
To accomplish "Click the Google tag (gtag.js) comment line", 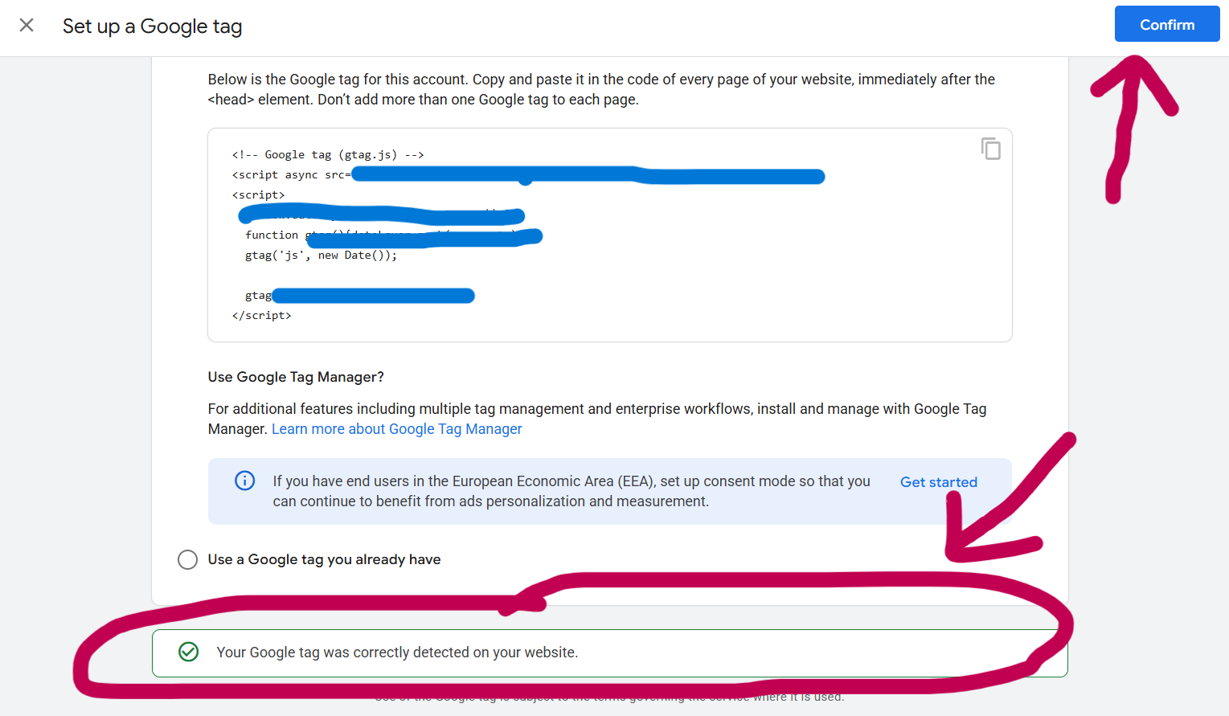I will click(328, 154).
